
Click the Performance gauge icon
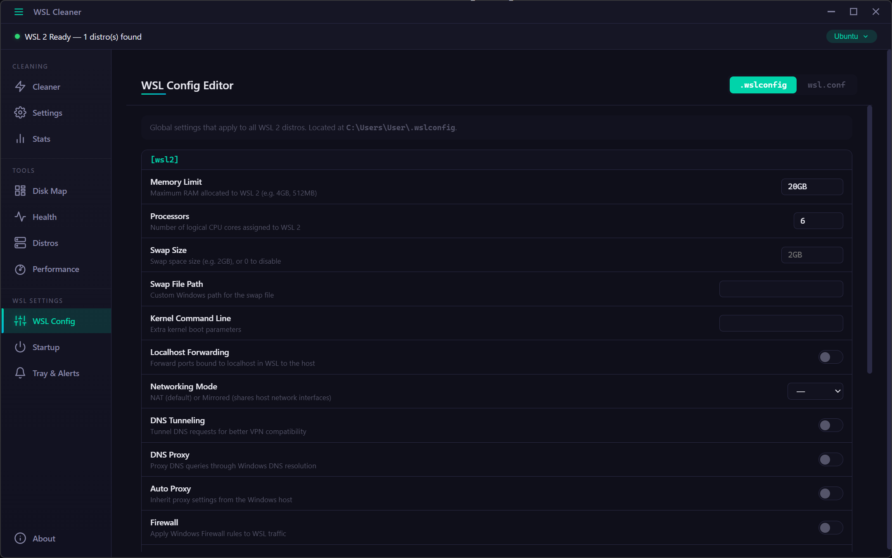pos(20,269)
